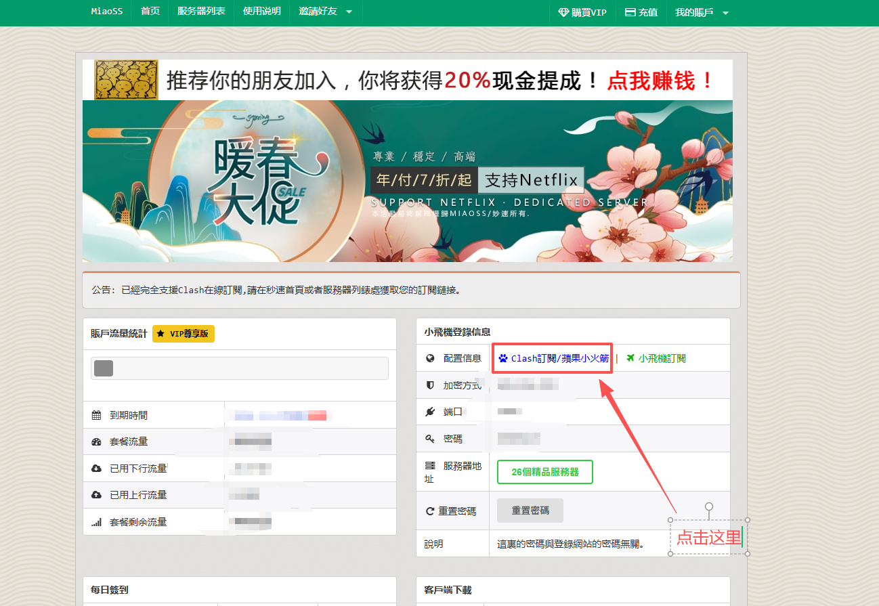Viewport: 879px width, 606px height.
Task: Click the plug icon next to 端口
Action: pos(430,412)
